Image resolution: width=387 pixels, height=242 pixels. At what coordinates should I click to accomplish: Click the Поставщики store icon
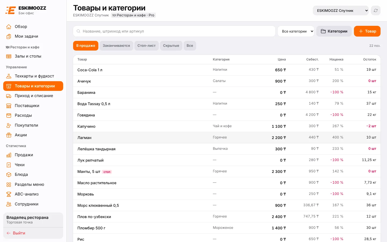tap(9, 106)
